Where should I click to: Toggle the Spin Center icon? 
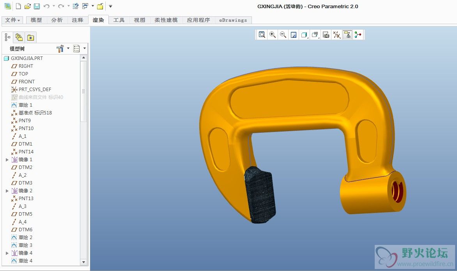[358, 35]
